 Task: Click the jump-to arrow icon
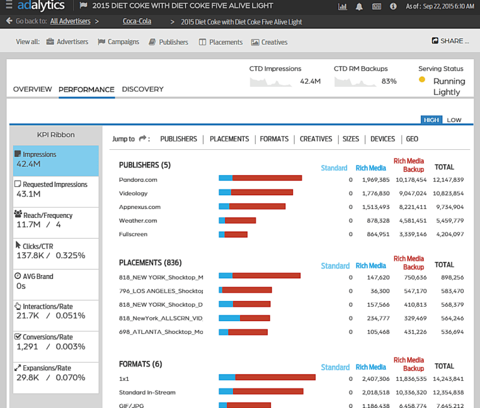coord(144,139)
